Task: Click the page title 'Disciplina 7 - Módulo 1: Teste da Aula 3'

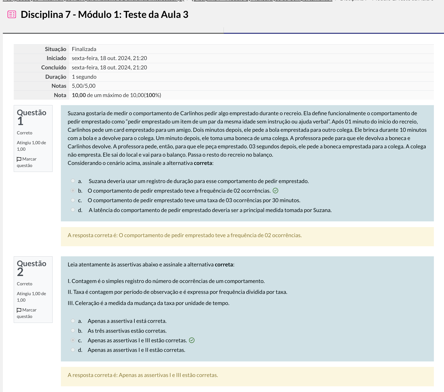Action: tap(104, 14)
